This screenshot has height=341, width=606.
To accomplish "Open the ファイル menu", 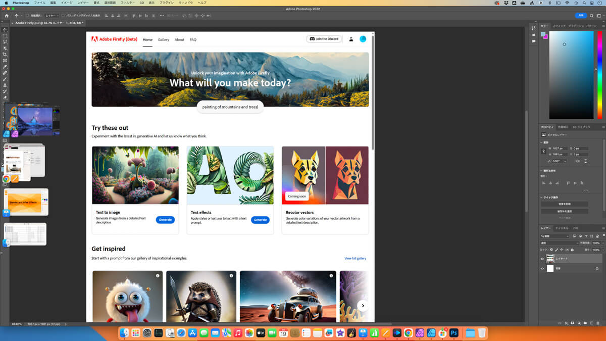I will click(39, 3).
